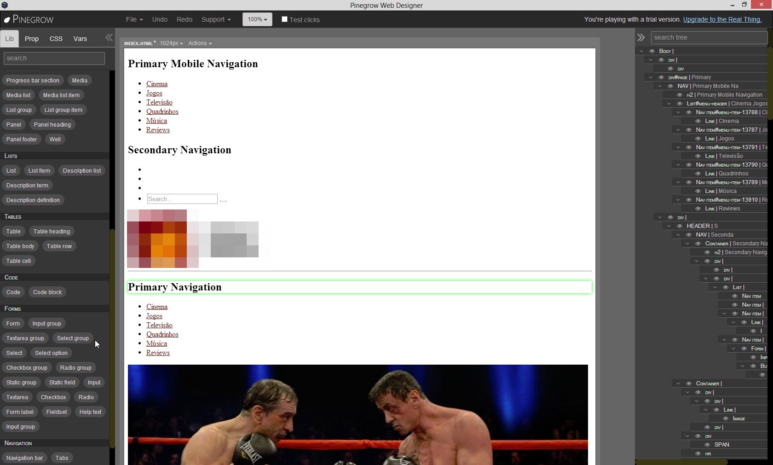Pick the Tabs component

tap(62, 458)
